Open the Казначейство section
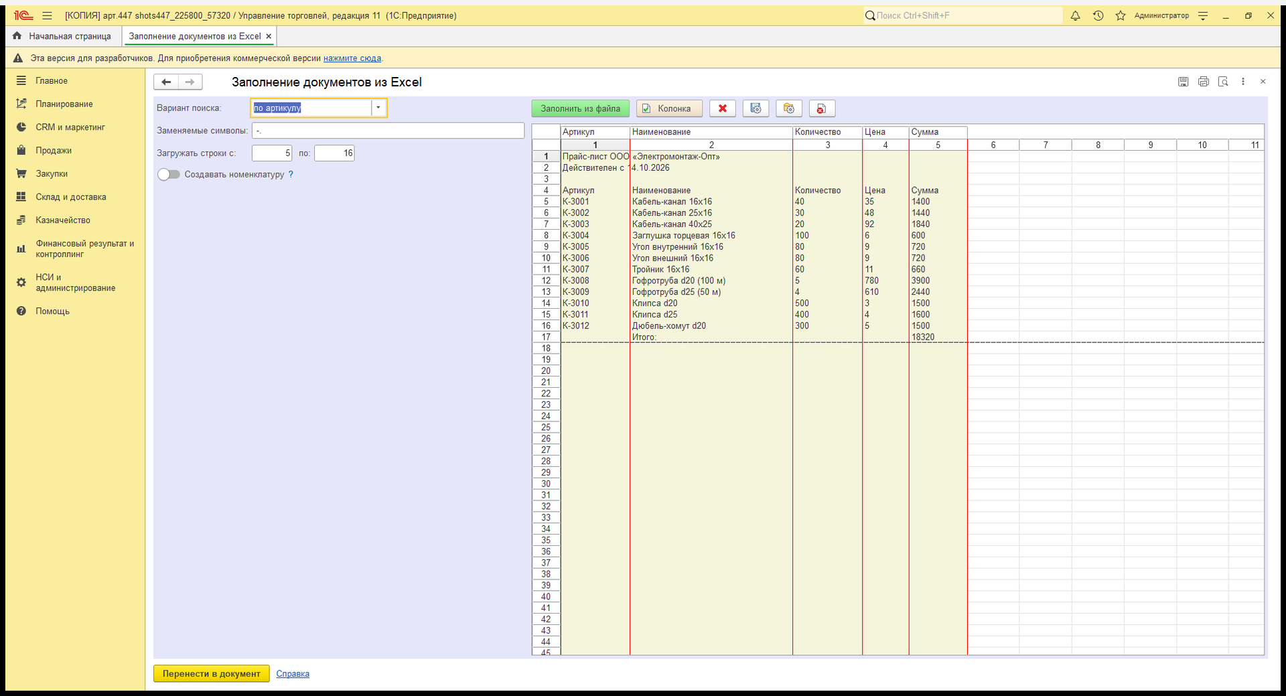 click(x=63, y=220)
